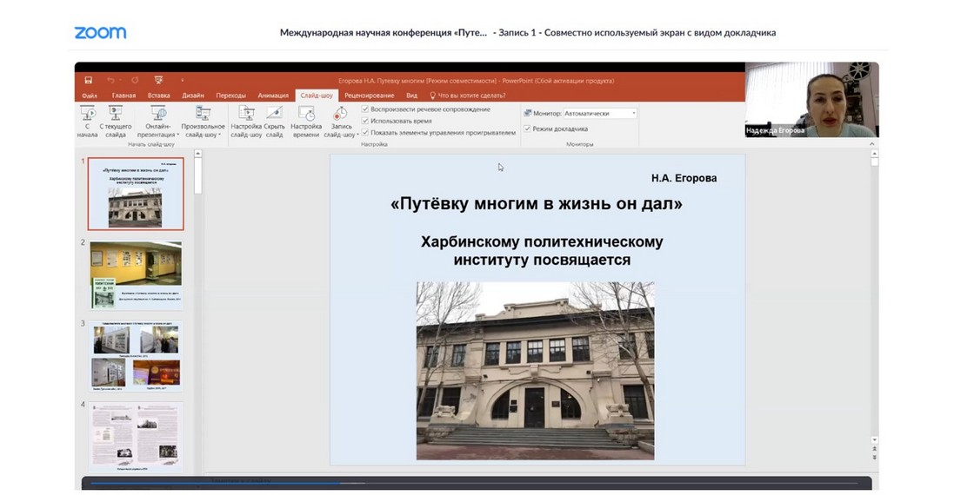Select slide 2 thumbnail in slide panel
This screenshot has width=974, height=495.
click(136, 274)
